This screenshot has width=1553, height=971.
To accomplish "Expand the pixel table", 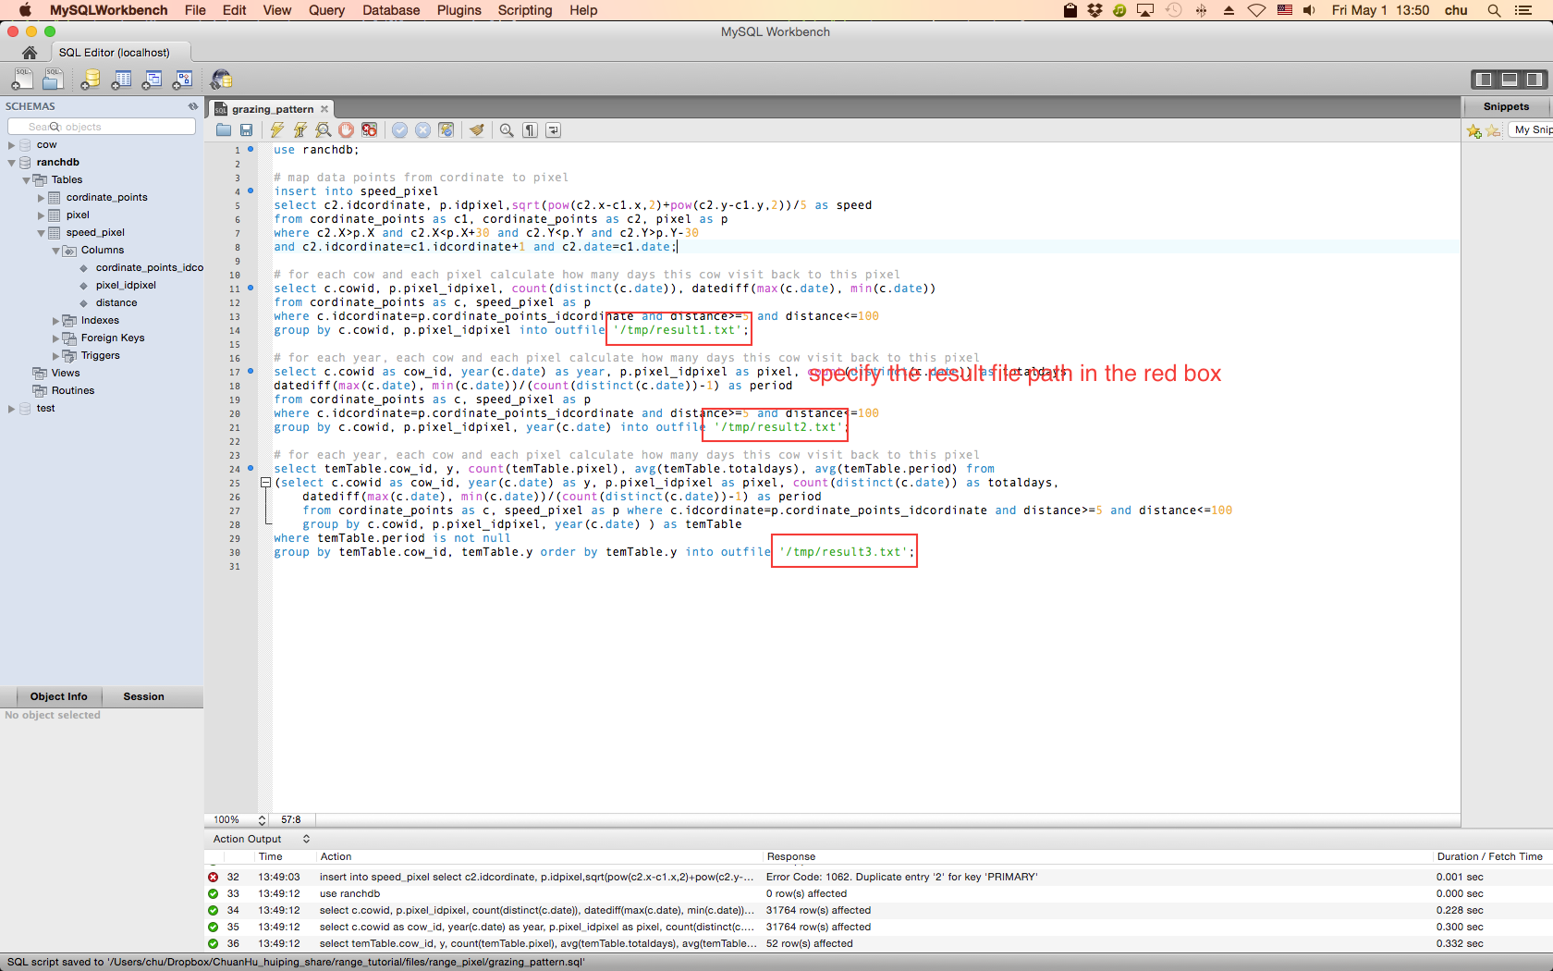I will click(x=41, y=215).
